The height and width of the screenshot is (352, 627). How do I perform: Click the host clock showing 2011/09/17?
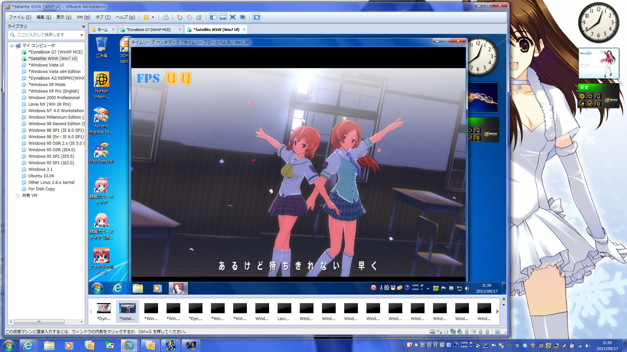click(607, 346)
